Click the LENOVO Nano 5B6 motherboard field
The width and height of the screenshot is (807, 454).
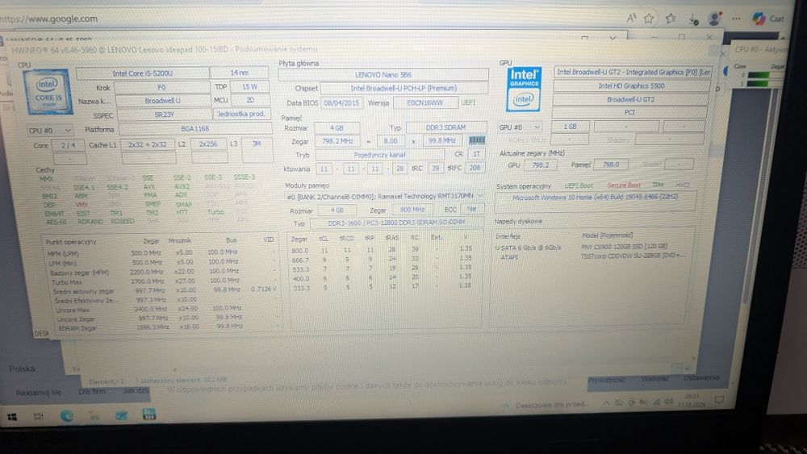[x=383, y=74]
